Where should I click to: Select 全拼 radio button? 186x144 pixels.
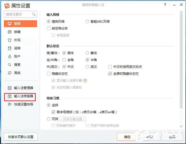click(48, 105)
